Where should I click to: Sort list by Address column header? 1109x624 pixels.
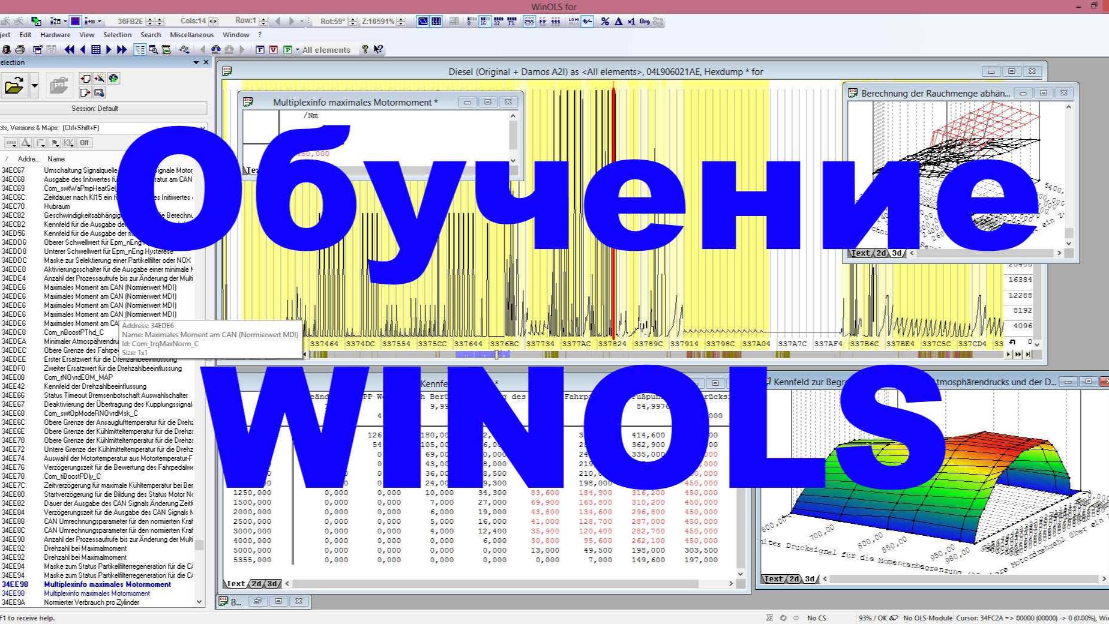tap(29, 159)
